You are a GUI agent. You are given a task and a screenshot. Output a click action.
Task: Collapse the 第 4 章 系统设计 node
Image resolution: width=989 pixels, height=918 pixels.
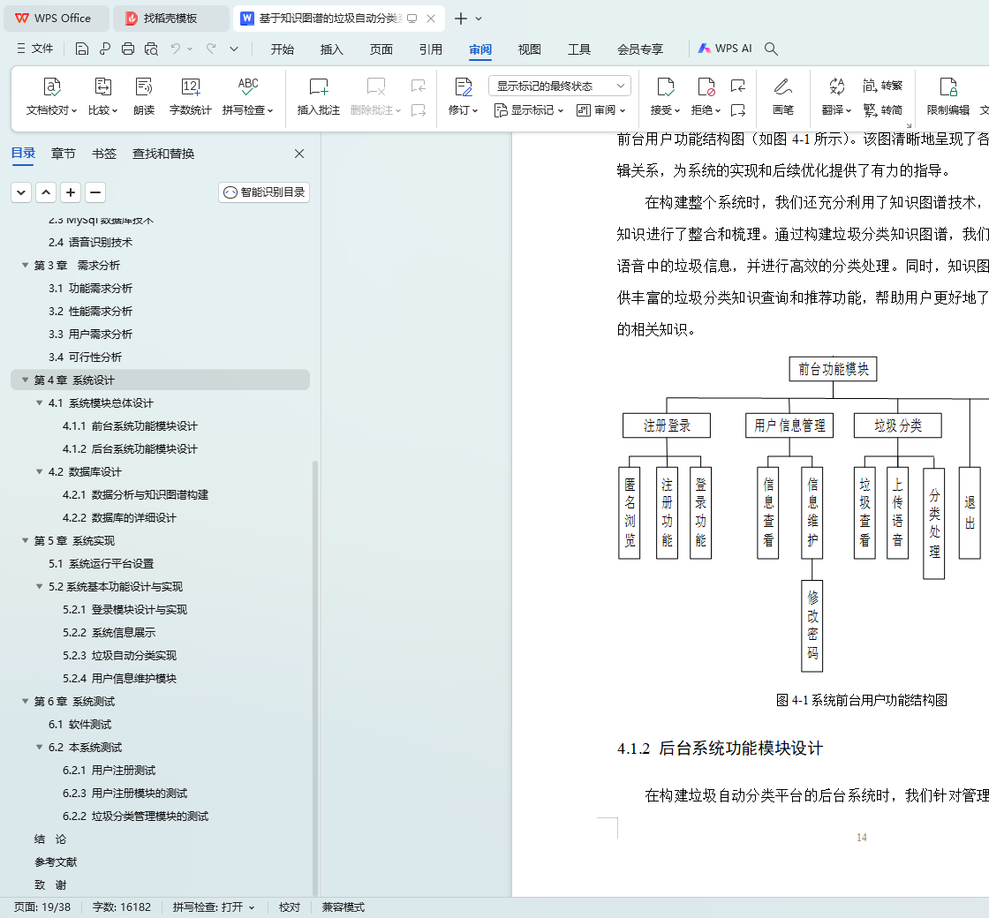click(26, 380)
